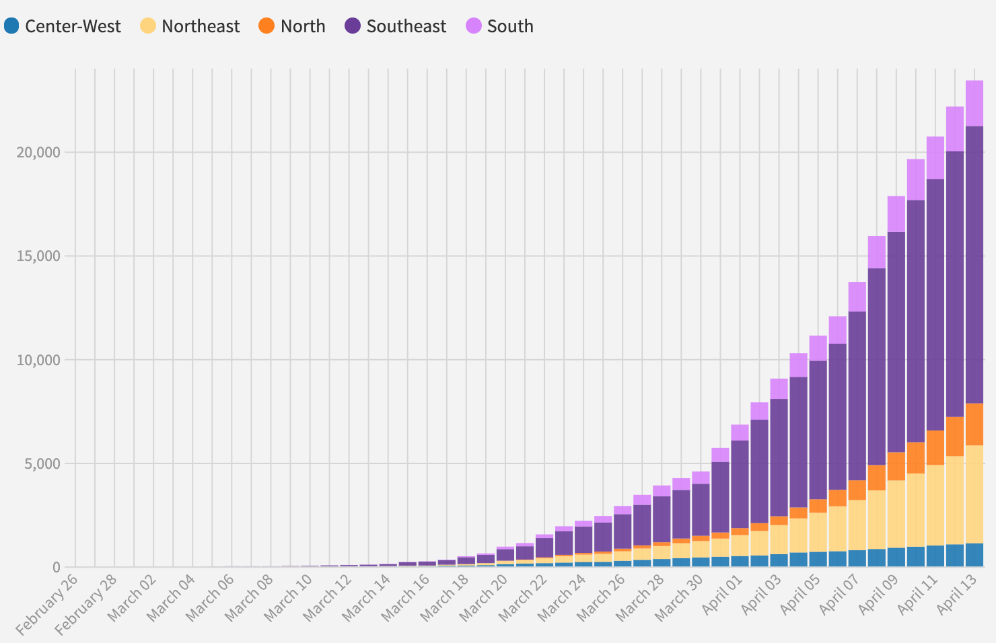The height and width of the screenshot is (643, 996).
Task: Click the 20,000 y-axis tick label
Action: (38, 153)
